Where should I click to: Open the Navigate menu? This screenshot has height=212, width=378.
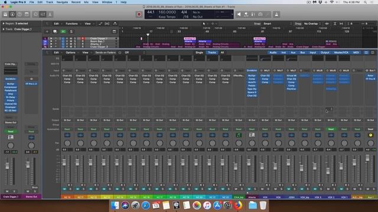pyautogui.click(x=62, y=2)
